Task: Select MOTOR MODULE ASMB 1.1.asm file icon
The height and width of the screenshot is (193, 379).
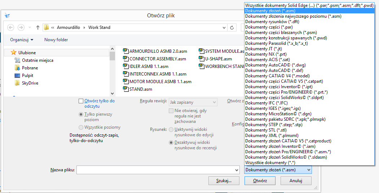Action: [x=125, y=81]
